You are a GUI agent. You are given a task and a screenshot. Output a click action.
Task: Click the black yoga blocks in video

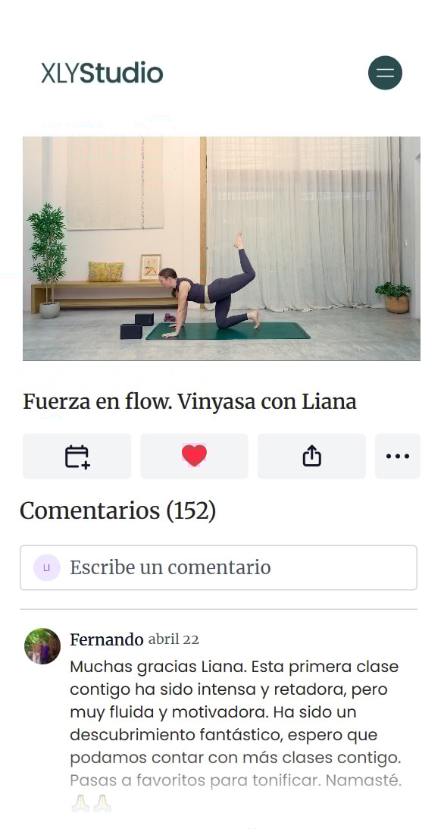[136, 325]
